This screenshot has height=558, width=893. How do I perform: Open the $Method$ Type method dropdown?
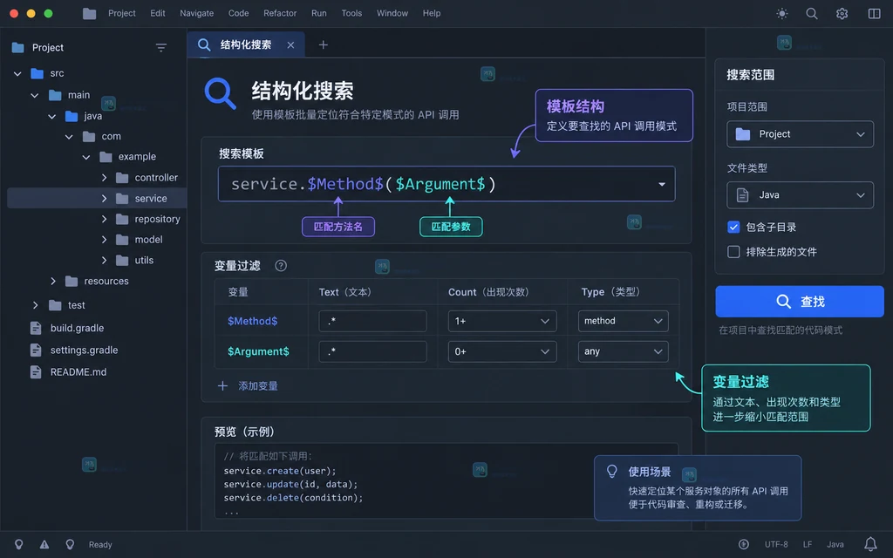pos(623,321)
